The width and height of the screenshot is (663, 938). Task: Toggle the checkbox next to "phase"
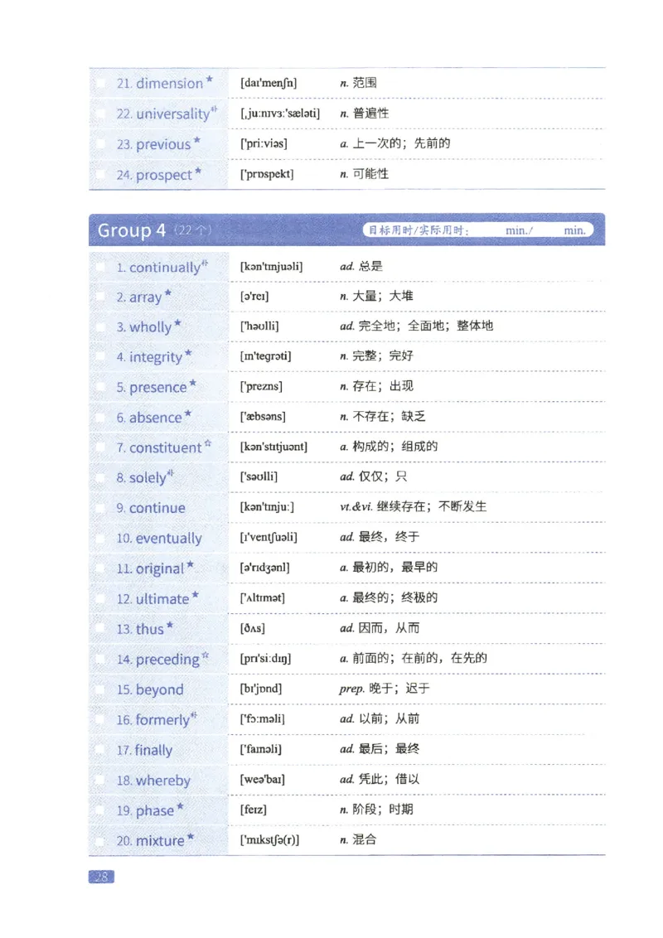point(101,810)
